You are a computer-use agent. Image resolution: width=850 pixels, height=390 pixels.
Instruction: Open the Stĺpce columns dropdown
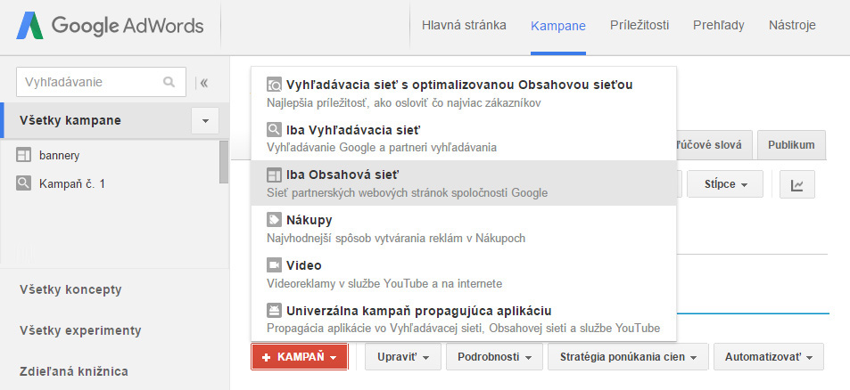coord(725,184)
